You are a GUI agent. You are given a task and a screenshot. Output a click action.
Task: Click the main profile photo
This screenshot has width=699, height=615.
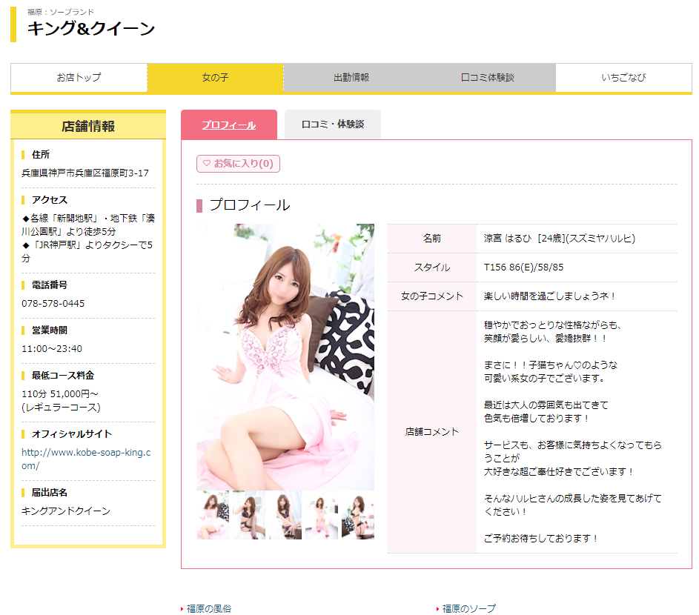(x=285, y=357)
